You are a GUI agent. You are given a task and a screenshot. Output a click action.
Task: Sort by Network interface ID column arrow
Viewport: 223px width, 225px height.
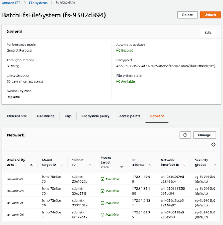(x=184, y=165)
